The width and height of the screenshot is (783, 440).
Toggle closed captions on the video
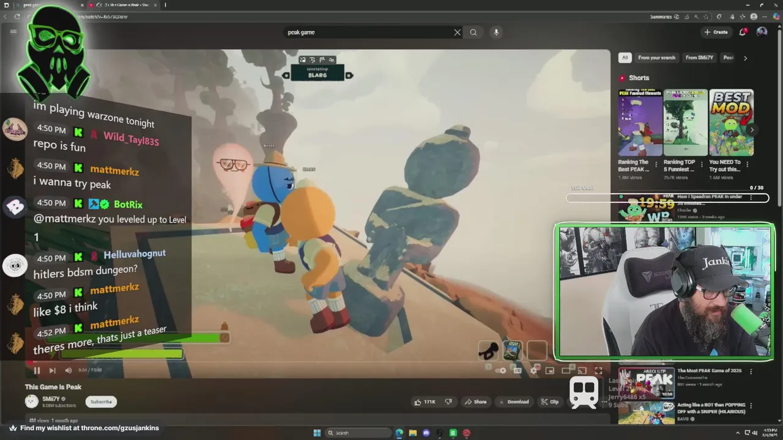518,370
